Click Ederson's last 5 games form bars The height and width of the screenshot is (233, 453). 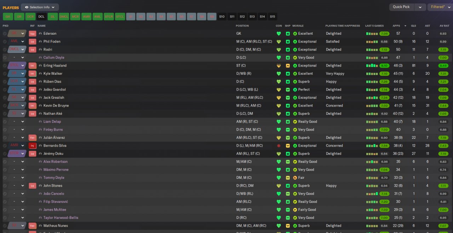pyautogui.click(x=372, y=34)
